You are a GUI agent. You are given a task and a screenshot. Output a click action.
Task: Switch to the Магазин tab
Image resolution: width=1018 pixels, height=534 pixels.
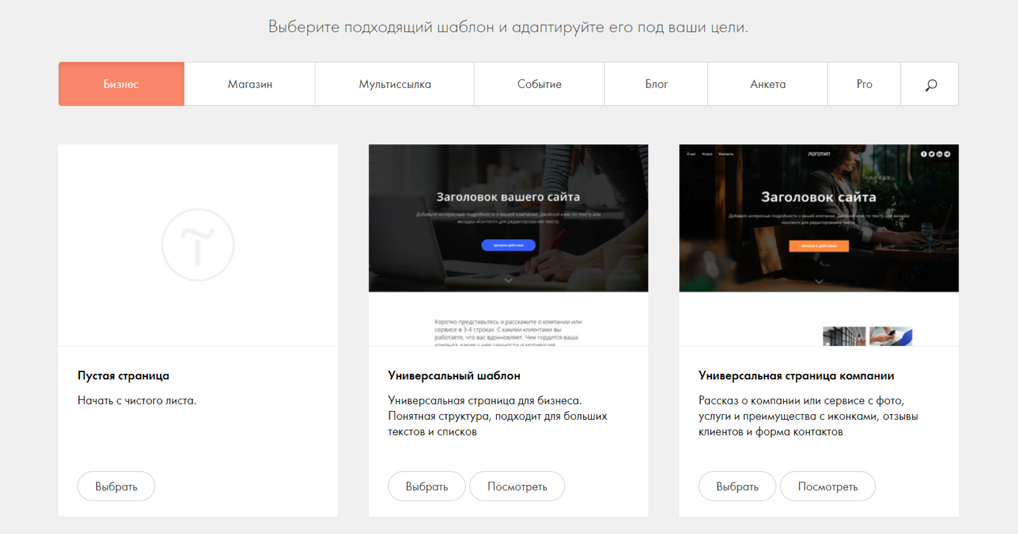click(250, 84)
